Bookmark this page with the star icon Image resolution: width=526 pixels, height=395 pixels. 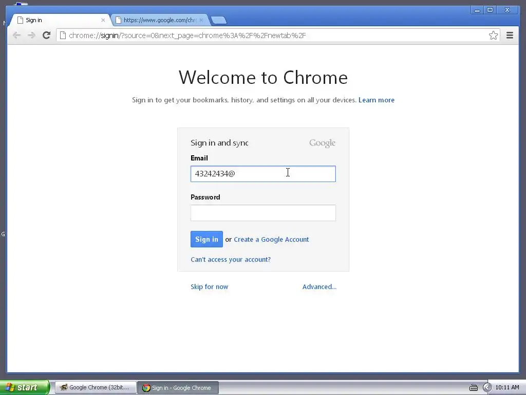(493, 35)
